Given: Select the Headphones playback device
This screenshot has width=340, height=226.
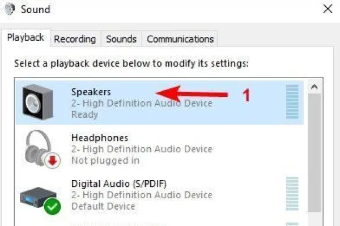Looking at the screenshot, I should pos(159,149).
